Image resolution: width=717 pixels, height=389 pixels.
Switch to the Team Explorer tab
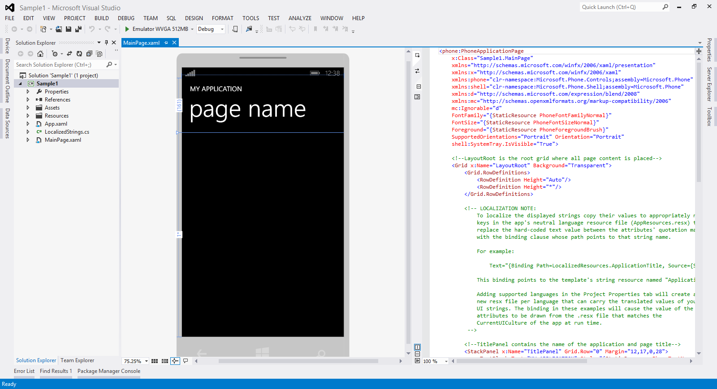pos(78,360)
